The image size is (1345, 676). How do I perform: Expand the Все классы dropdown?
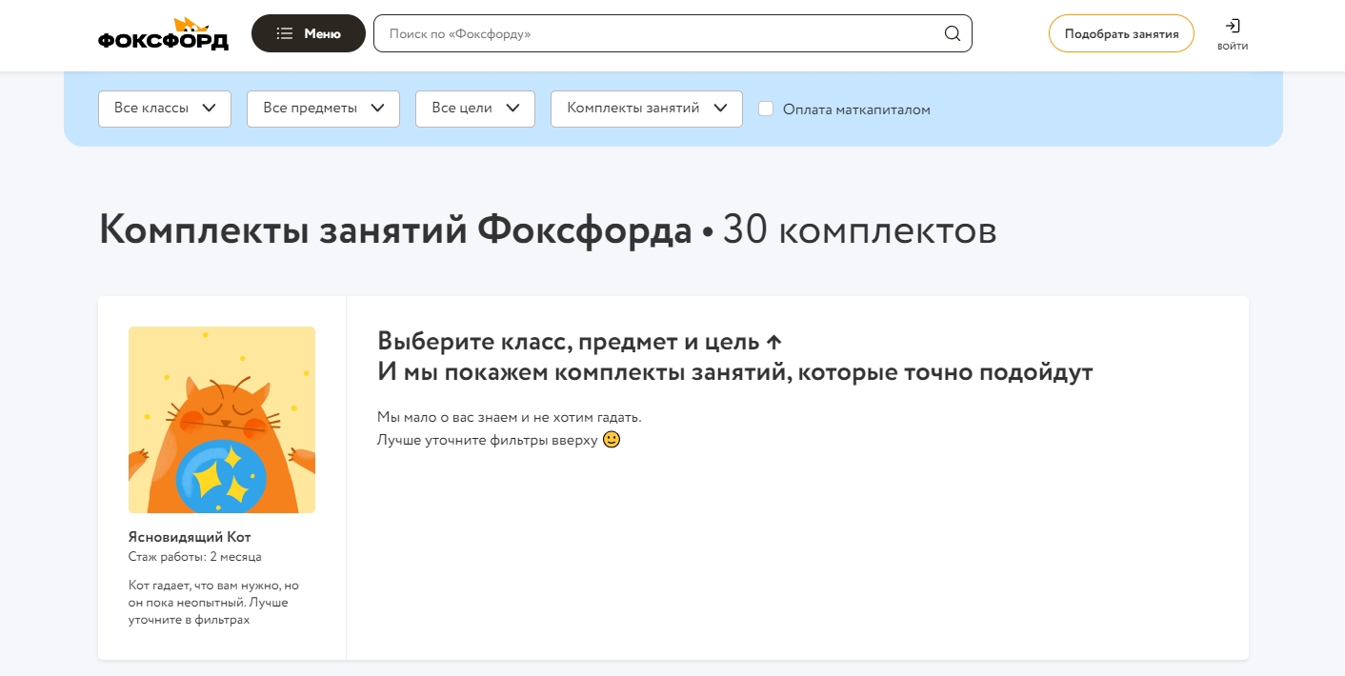165,109
